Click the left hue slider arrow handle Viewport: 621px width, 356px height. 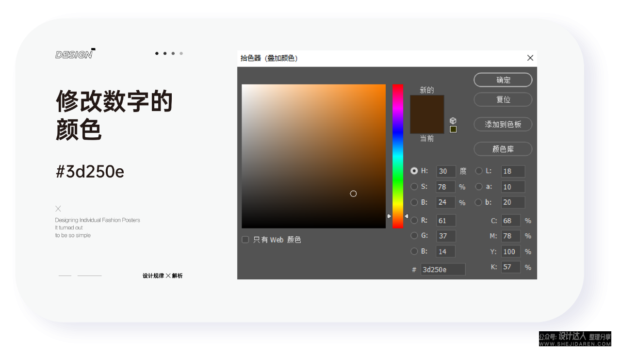[389, 216]
